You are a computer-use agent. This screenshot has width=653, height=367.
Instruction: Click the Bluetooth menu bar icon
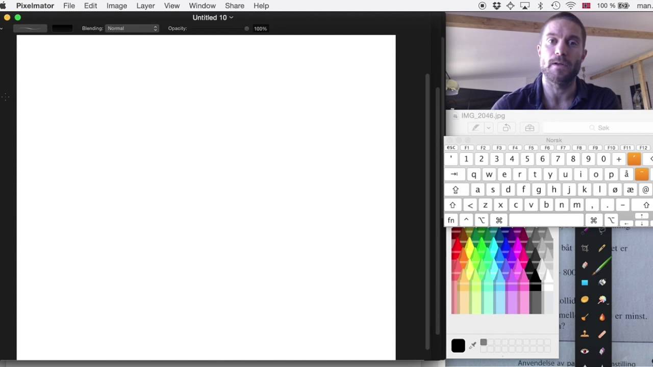point(540,6)
